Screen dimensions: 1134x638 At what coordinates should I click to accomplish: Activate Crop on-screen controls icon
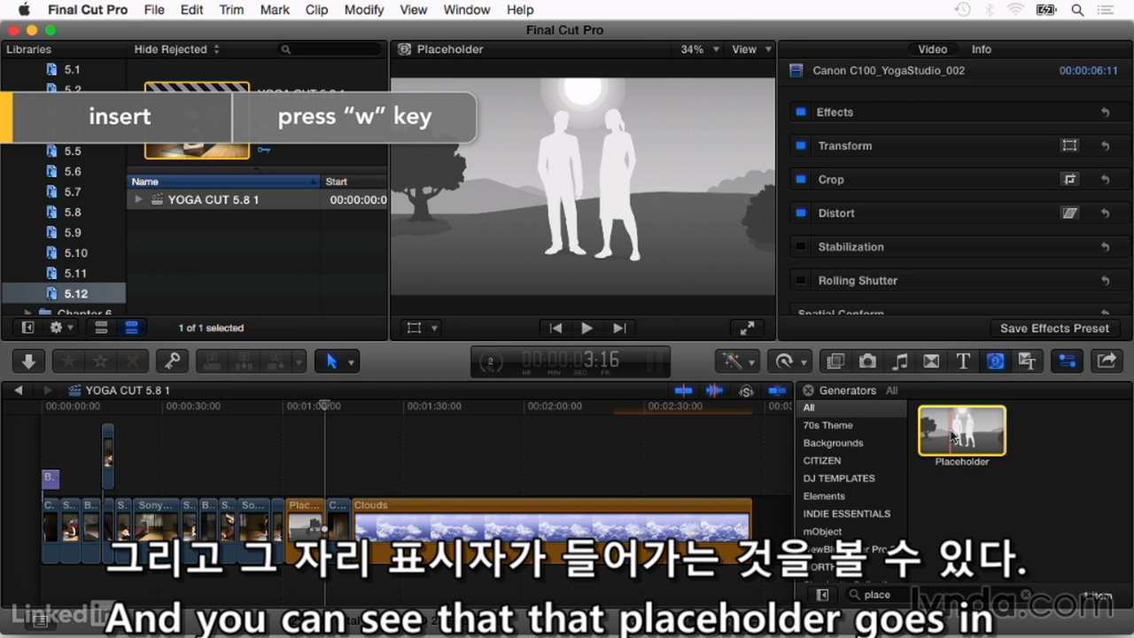[x=1069, y=179]
